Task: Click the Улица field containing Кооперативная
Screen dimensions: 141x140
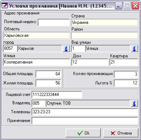Action: (37, 62)
